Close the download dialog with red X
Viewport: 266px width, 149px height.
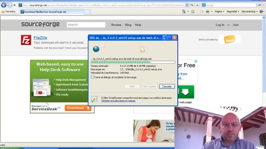pos(175,38)
